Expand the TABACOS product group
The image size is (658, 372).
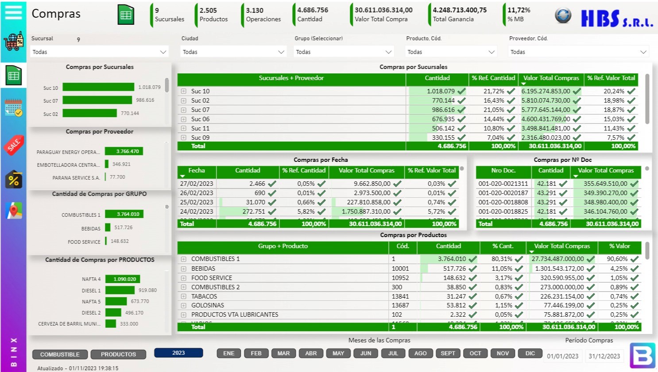[183, 296]
